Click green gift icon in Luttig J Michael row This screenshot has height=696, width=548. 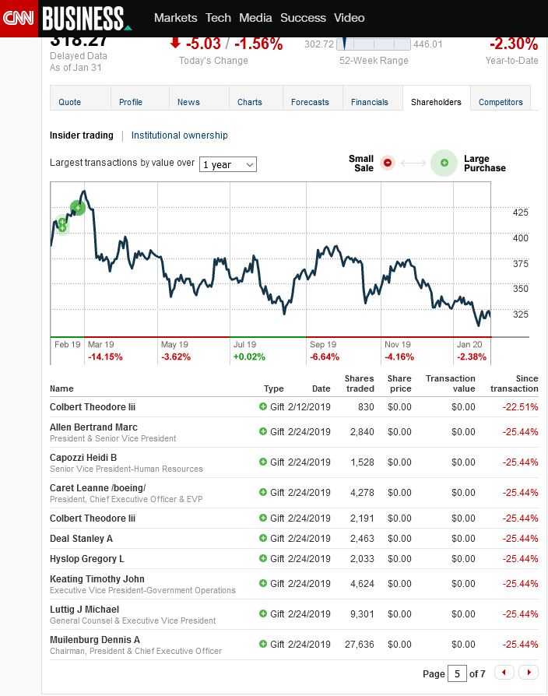click(263, 613)
